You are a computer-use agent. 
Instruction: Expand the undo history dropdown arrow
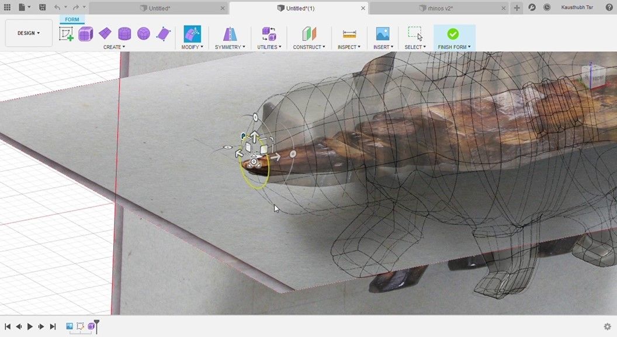click(65, 8)
